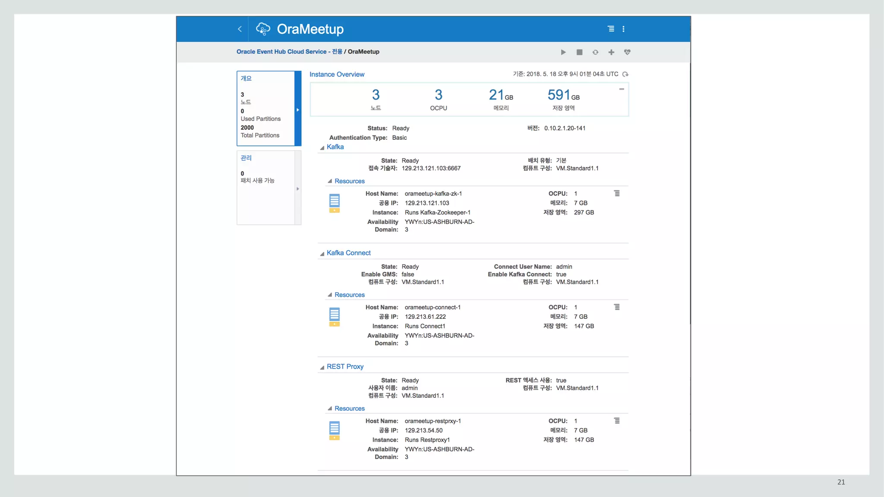The width and height of the screenshot is (884, 497).
Task: Click the back arrow in the OraMeetup header
Action: (240, 29)
